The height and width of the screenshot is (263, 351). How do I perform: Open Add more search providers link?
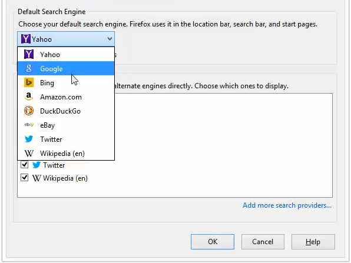287,205
